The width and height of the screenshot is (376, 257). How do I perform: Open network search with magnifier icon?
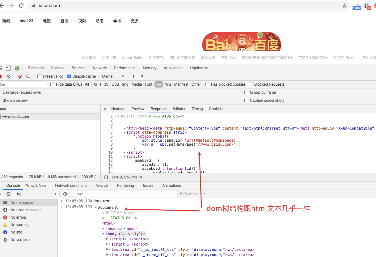(28, 76)
